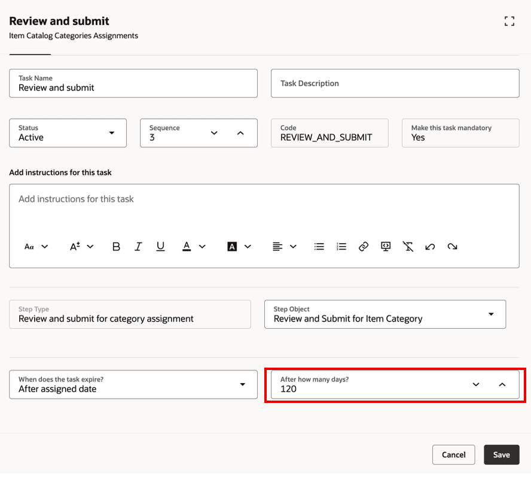Image resolution: width=531 pixels, height=479 pixels.
Task: Insert a hyperlink with the link icon
Action: coord(364,247)
